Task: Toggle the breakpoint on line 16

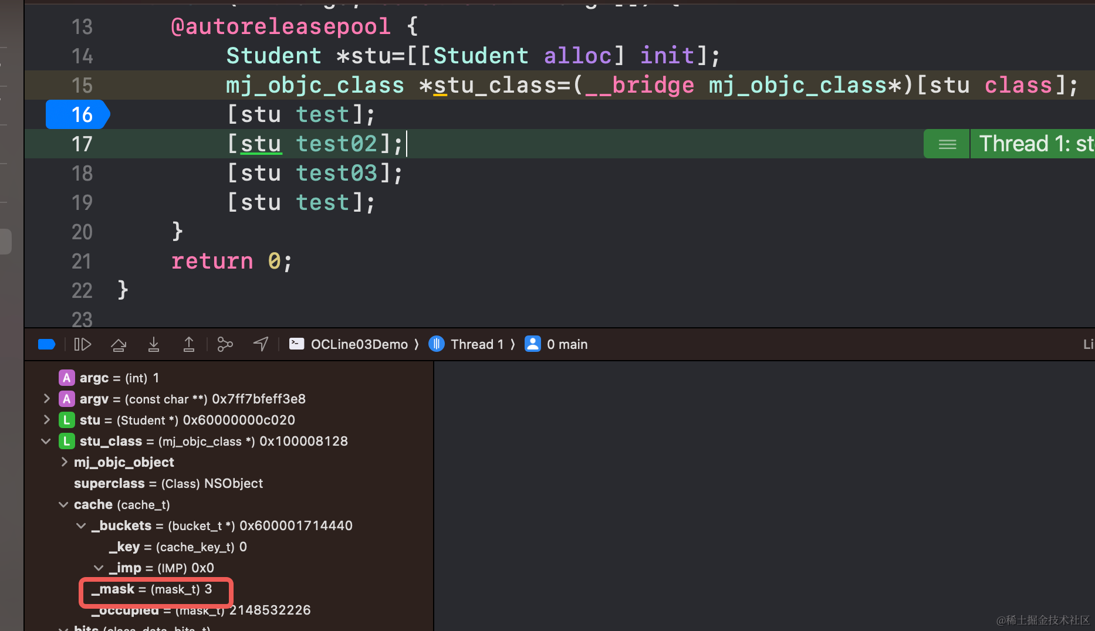Action: pos(77,114)
